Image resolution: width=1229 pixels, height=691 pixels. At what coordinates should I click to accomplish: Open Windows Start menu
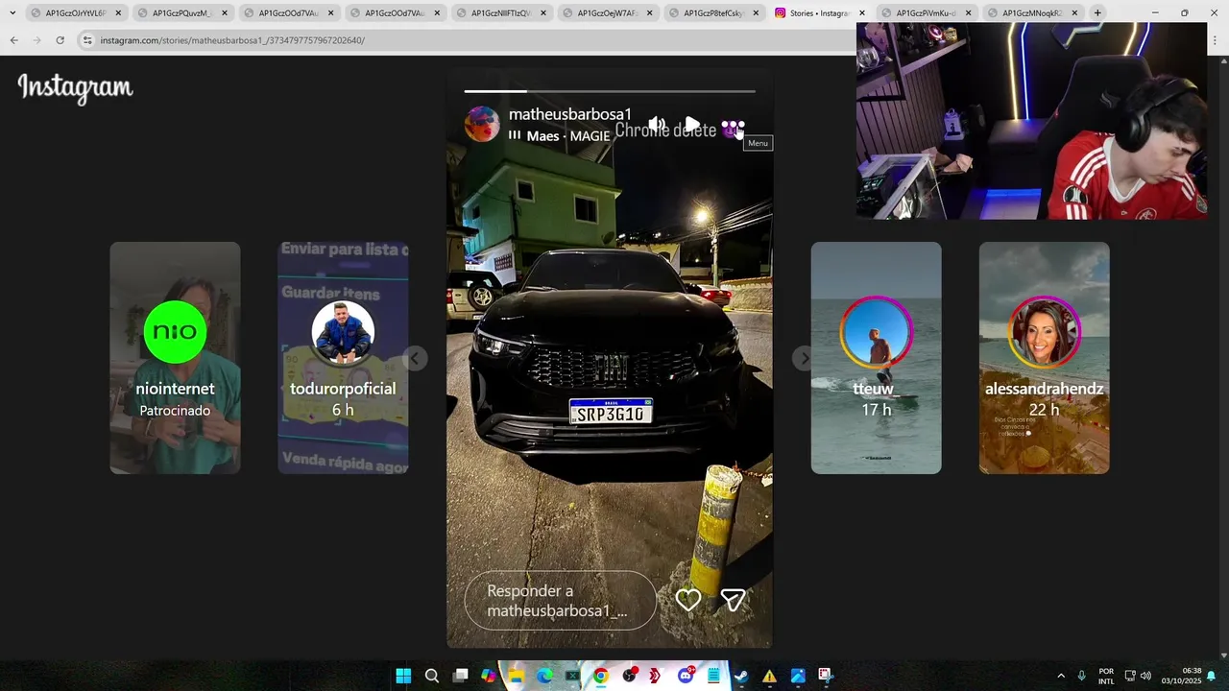pos(403,676)
